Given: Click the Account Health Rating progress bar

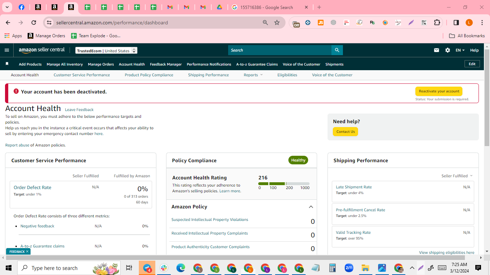Looking at the screenshot, I should (284, 184).
